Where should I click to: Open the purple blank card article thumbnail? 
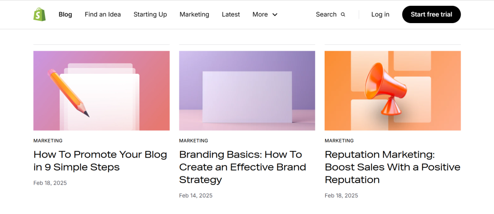point(247,91)
